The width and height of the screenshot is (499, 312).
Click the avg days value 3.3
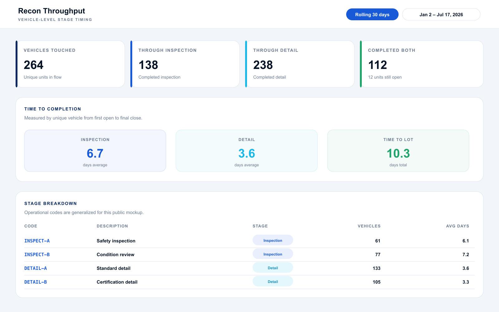466,282
